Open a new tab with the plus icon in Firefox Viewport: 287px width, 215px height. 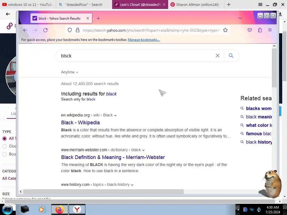(x=98, y=18)
